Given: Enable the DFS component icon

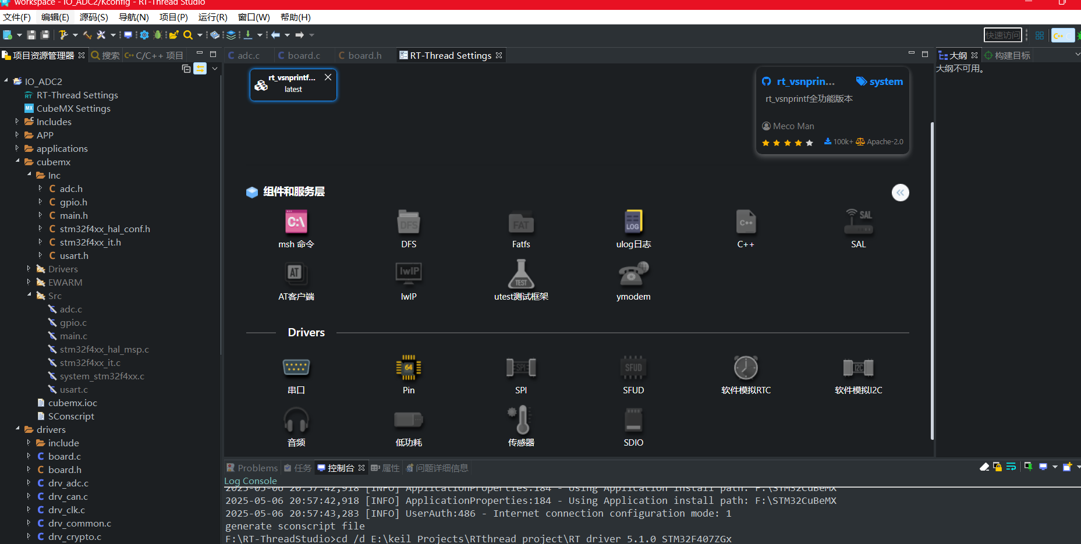Looking at the screenshot, I should [409, 222].
